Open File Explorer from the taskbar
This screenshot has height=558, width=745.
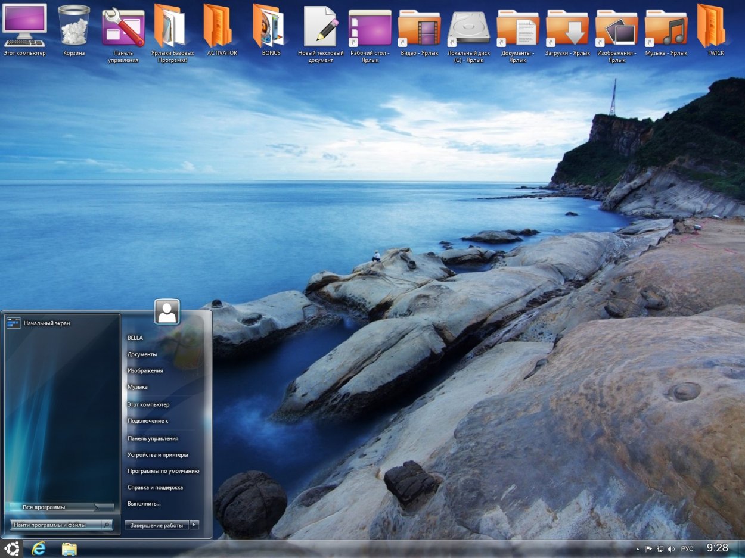pyautogui.click(x=70, y=548)
